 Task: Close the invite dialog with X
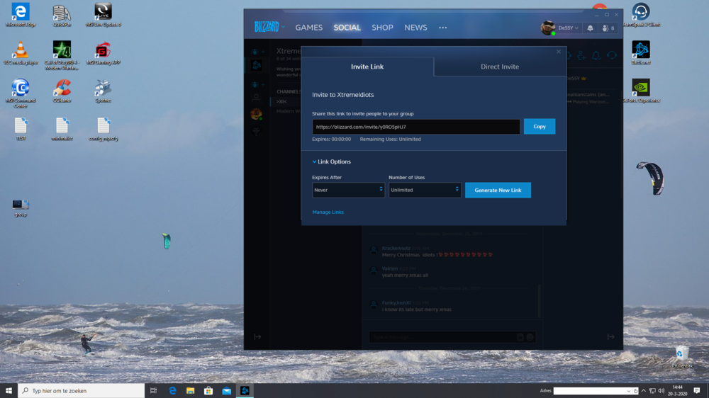(559, 52)
